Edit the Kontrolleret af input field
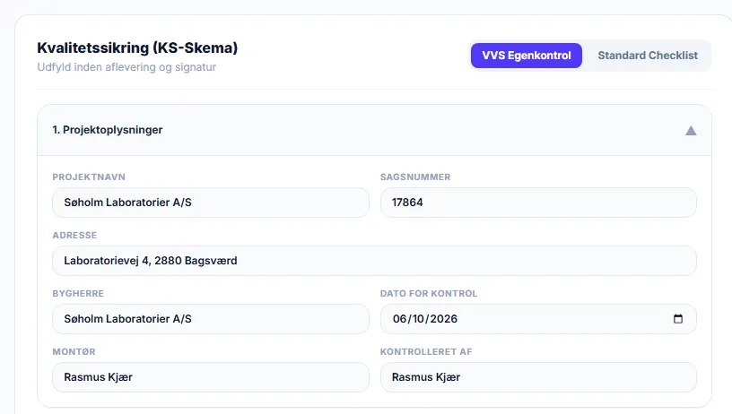 (538, 377)
